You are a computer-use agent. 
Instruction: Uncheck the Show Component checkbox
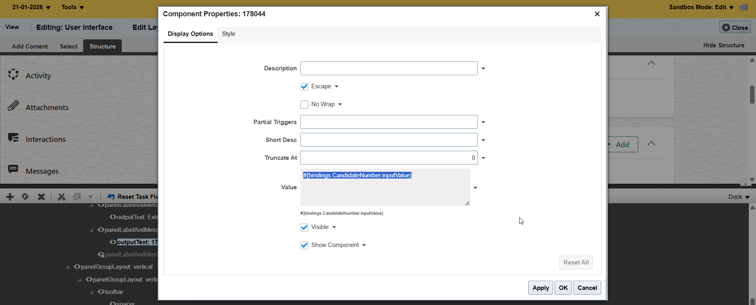[304, 245]
